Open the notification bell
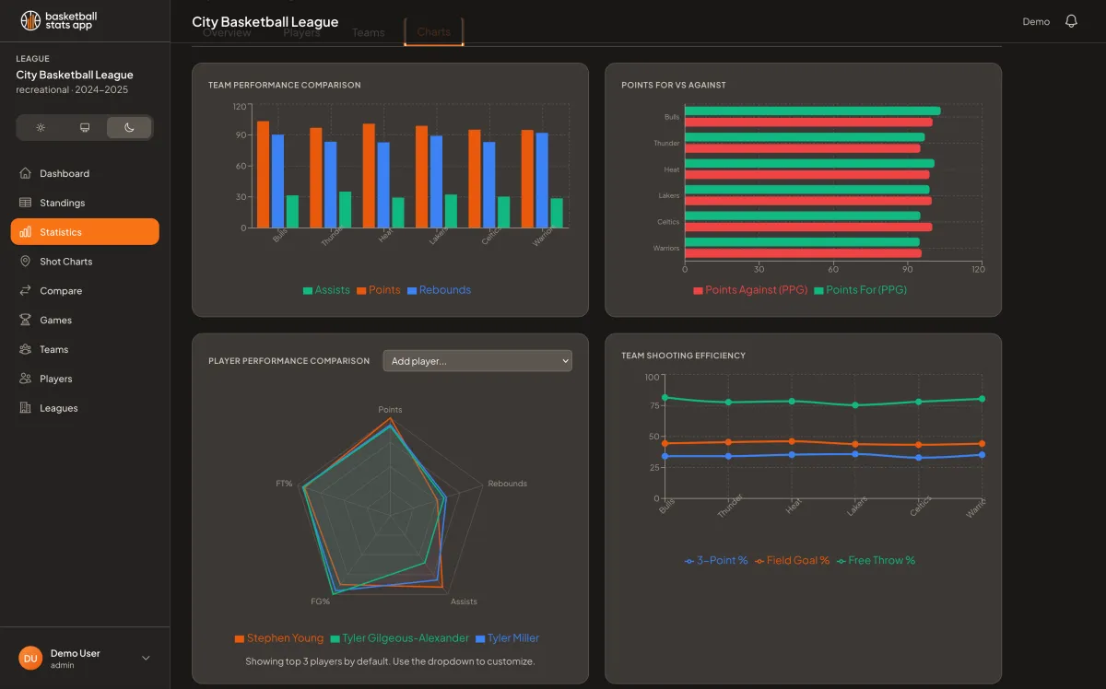Image resolution: width=1106 pixels, height=689 pixels. (x=1071, y=20)
